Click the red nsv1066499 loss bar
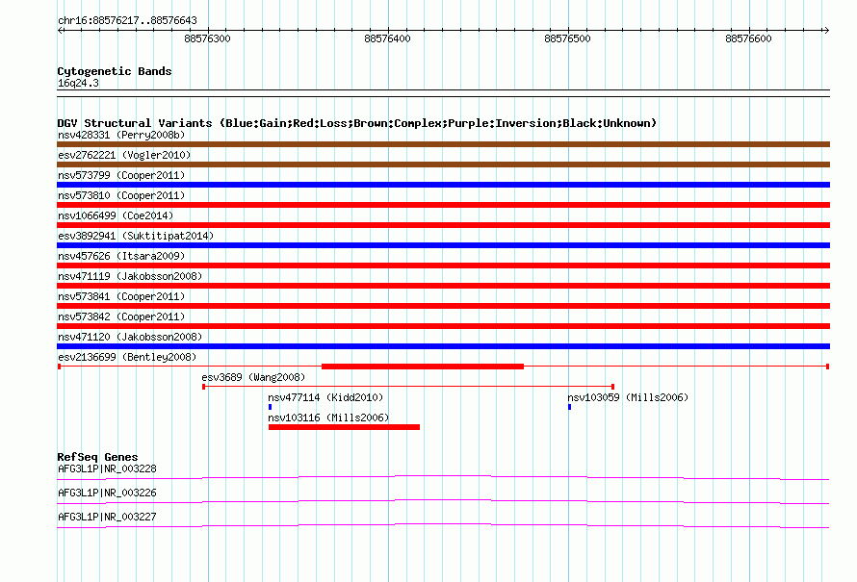 (x=443, y=225)
